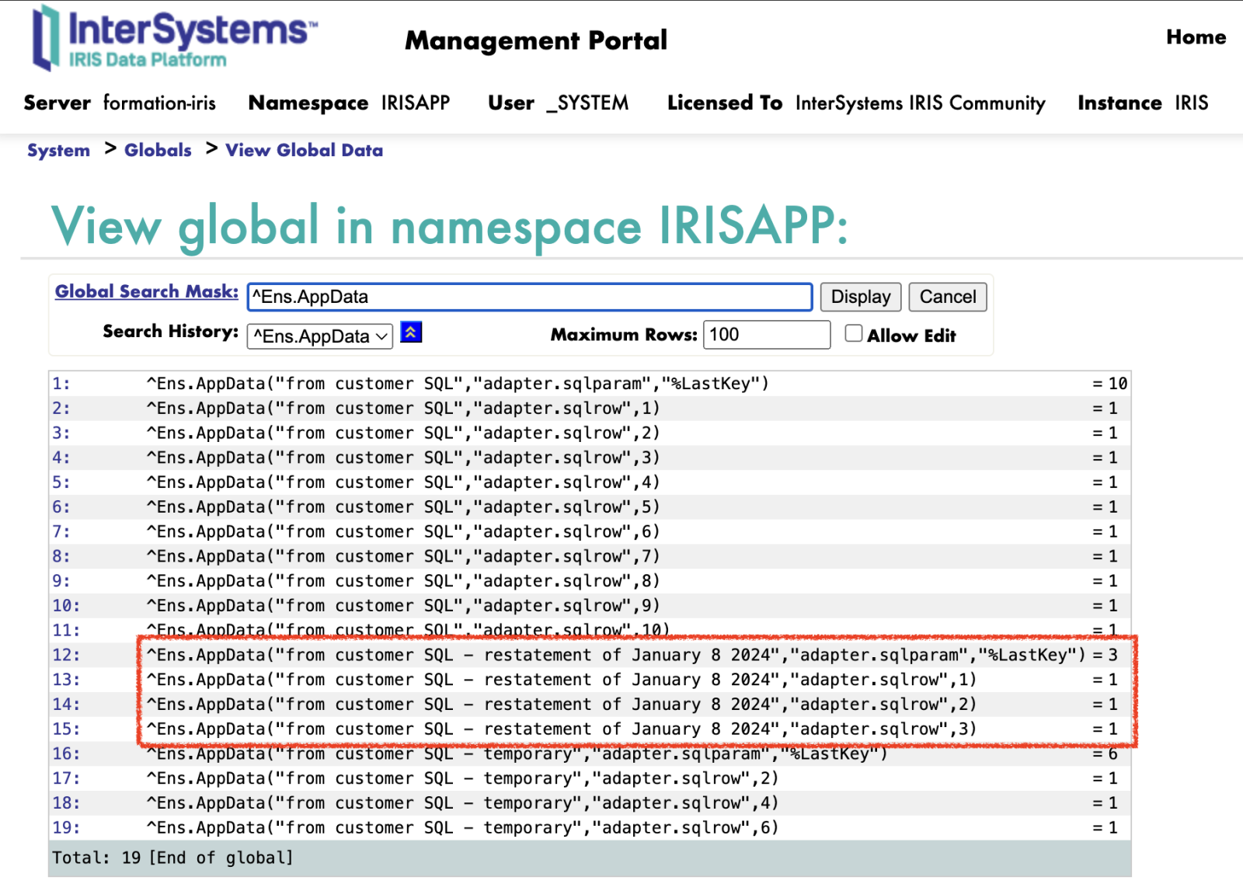Open View Global Data breadcrumb

[x=304, y=151]
